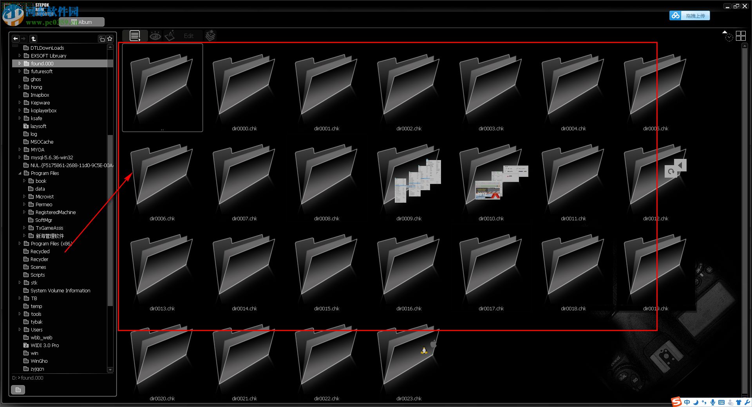Click the folder button under the path bar
Viewport: 752px width, 407px height.
tap(18, 390)
